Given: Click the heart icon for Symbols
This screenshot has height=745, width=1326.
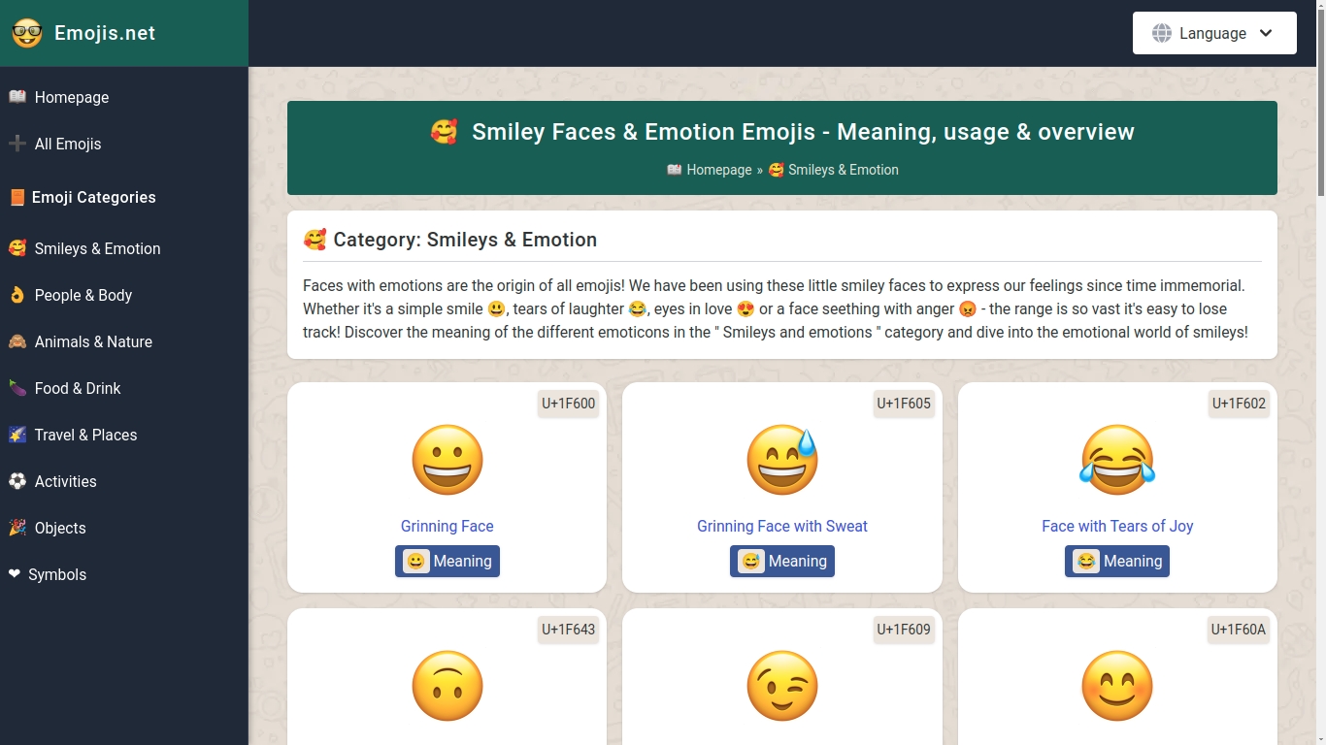Looking at the screenshot, I should coord(14,574).
